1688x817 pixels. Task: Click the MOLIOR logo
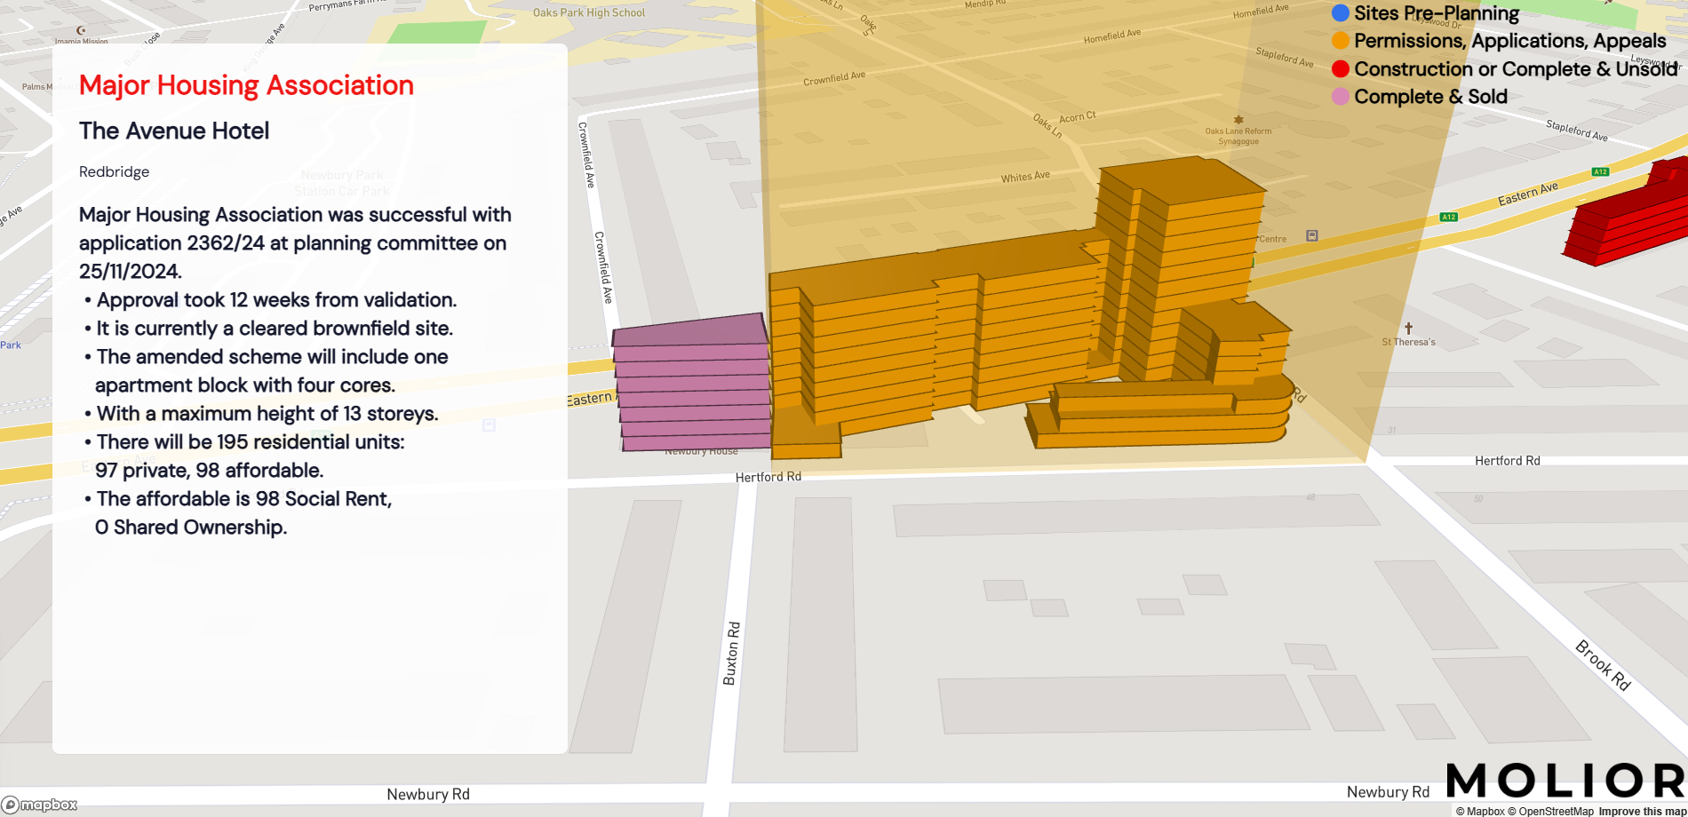(1566, 781)
